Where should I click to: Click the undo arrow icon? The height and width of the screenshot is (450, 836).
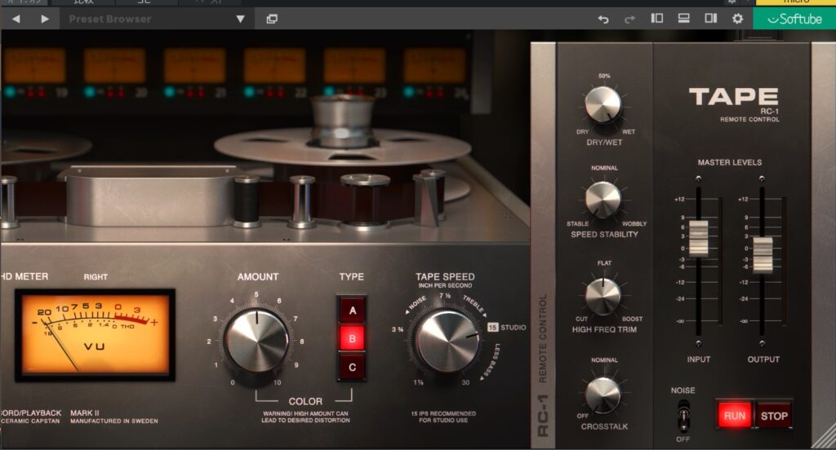pos(603,19)
